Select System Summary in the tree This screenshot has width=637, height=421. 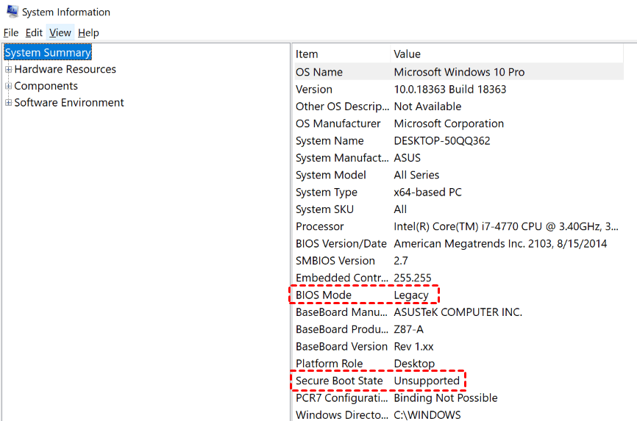point(48,52)
